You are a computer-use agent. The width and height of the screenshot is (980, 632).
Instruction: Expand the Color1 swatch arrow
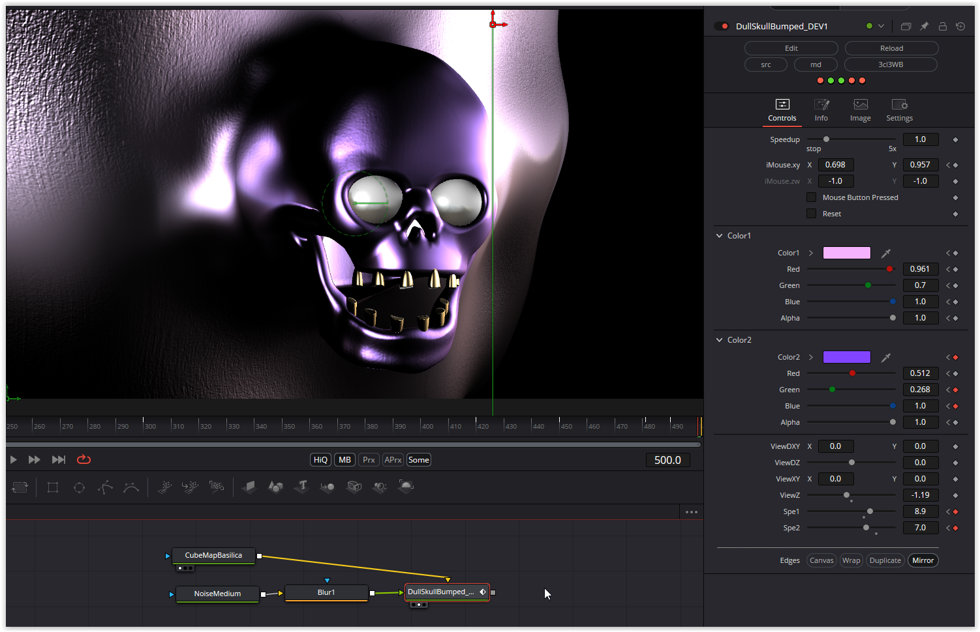tap(811, 253)
